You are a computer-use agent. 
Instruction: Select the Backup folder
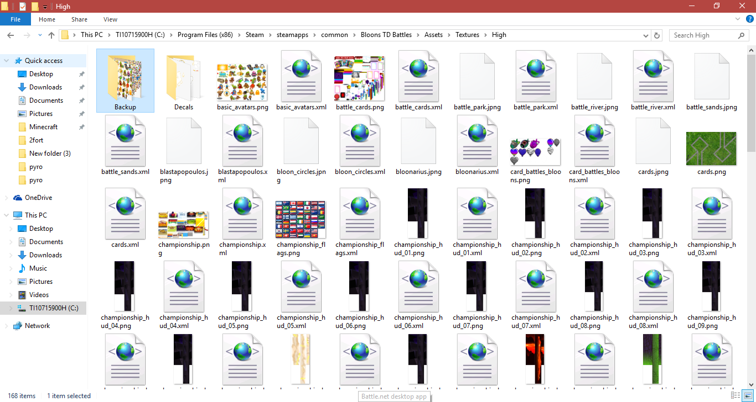125,81
